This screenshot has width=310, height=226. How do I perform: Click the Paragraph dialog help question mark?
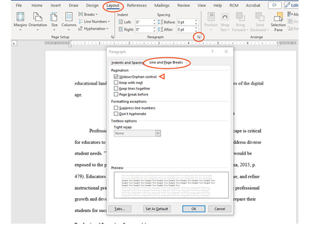[212, 51]
